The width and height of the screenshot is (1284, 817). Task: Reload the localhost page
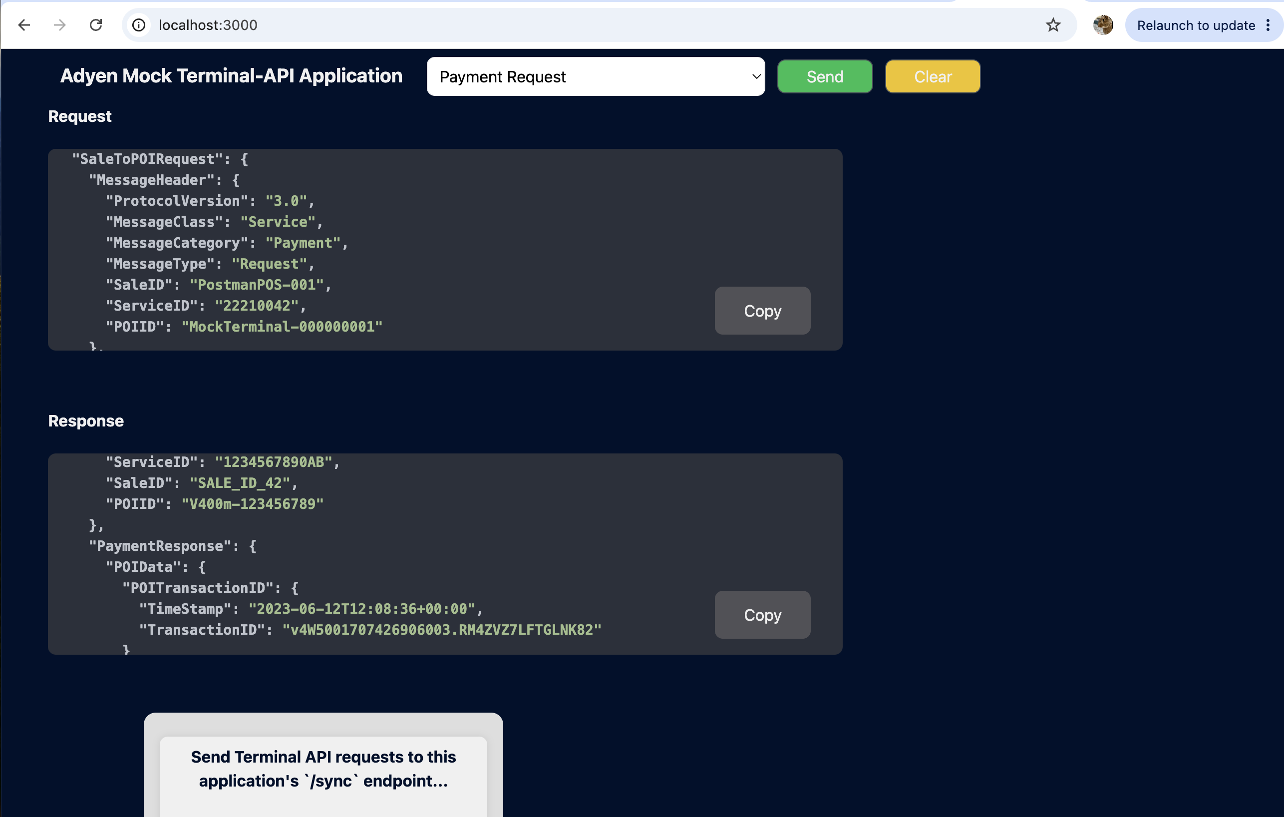(x=96, y=25)
